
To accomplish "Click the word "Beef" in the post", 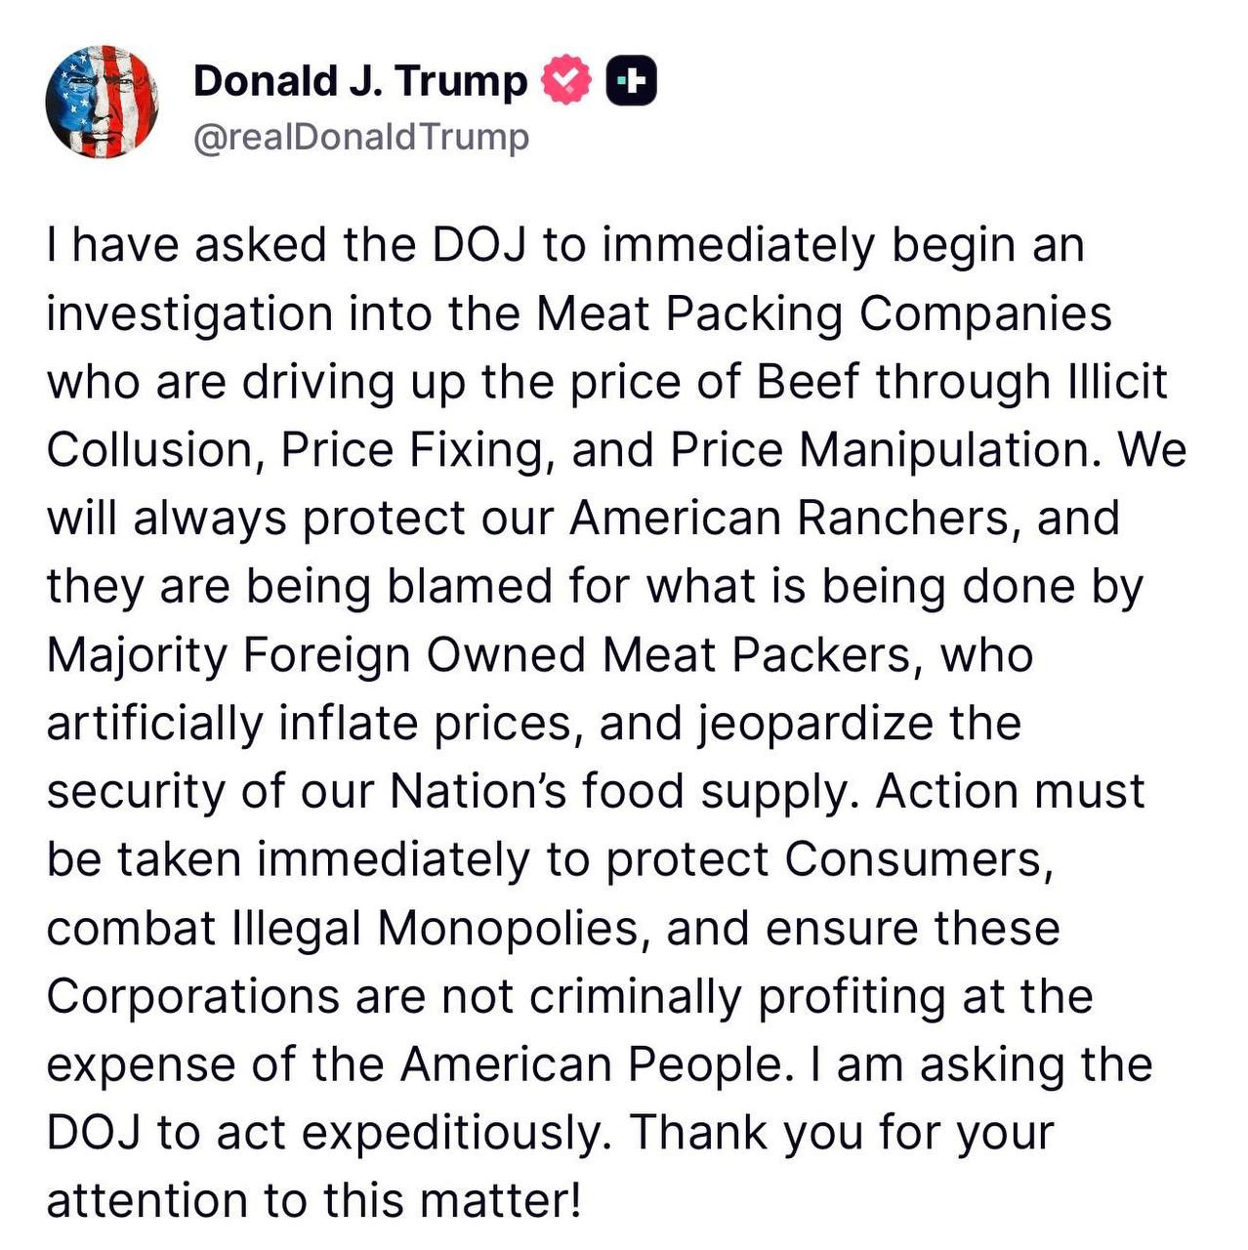I will click(x=808, y=382).
